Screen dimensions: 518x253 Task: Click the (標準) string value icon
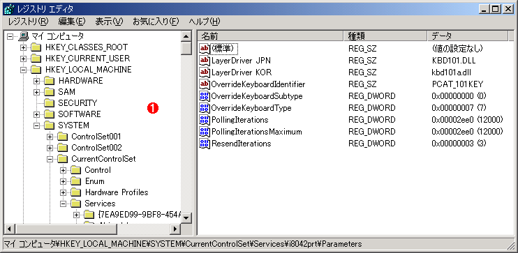205,49
